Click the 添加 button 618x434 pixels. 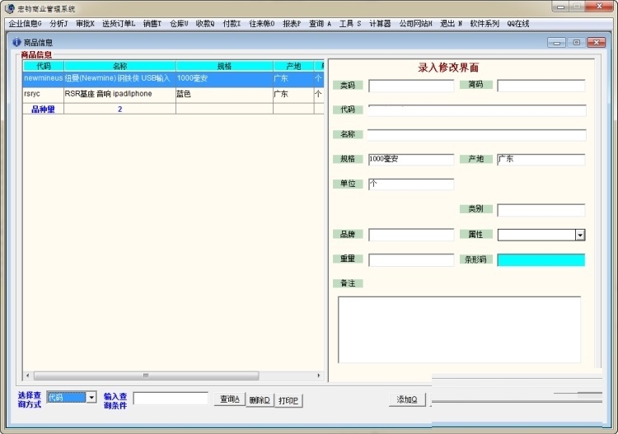[x=407, y=399]
